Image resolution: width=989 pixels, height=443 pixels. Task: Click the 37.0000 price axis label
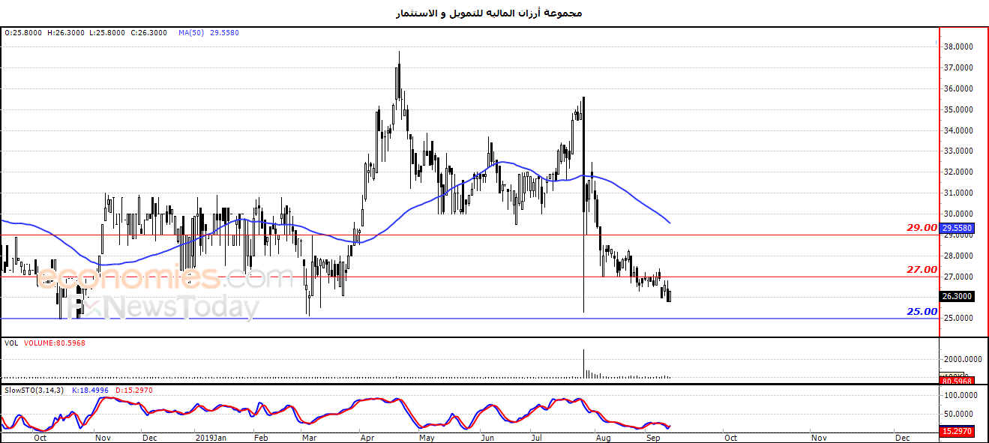click(959, 67)
